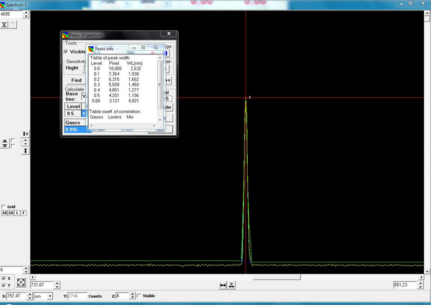Screen dimensions: 431x305
Task: Increase the 4095 maximum value spinner
Action: pyautogui.click(x=27, y=11)
